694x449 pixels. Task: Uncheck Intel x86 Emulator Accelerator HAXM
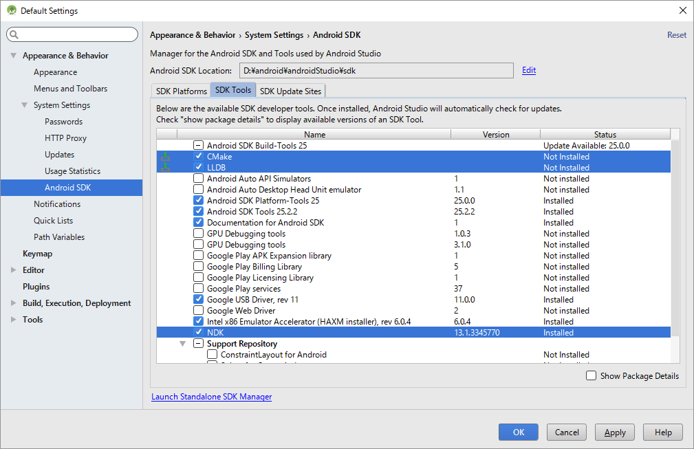(198, 322)
